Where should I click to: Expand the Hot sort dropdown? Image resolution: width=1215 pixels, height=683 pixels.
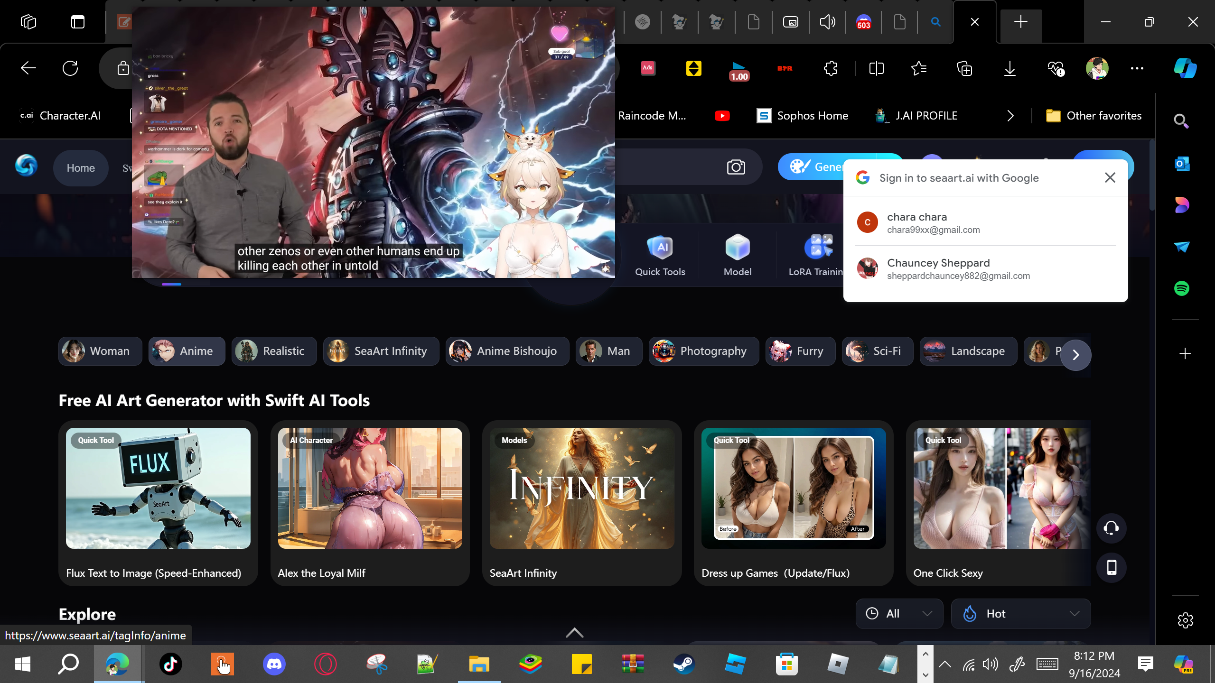pos(1020,614)
